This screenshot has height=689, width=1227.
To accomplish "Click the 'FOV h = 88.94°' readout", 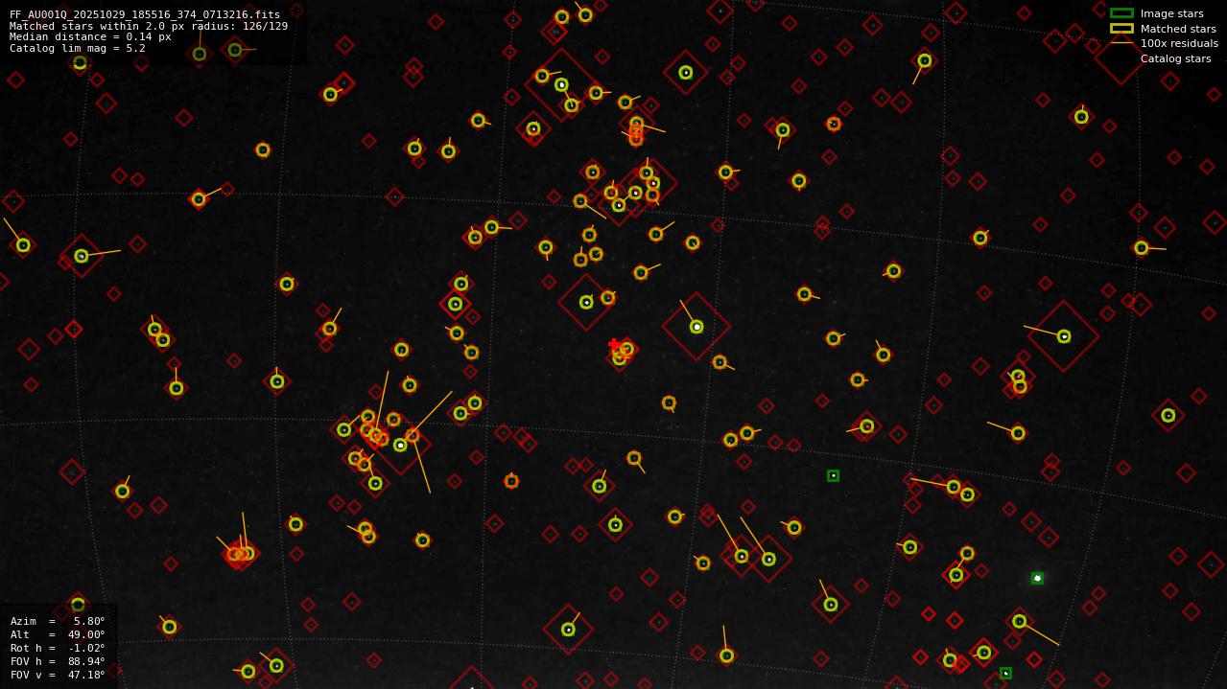I will (x=58, y=661).
